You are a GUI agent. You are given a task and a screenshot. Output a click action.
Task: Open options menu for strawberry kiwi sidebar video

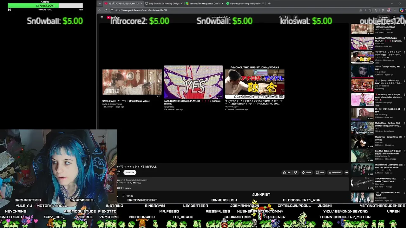(x=404, y=95)
